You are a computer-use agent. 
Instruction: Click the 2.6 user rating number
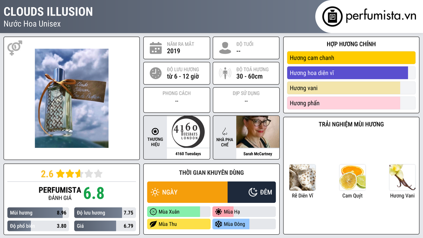pyautogui.click(x=47, y=174)
